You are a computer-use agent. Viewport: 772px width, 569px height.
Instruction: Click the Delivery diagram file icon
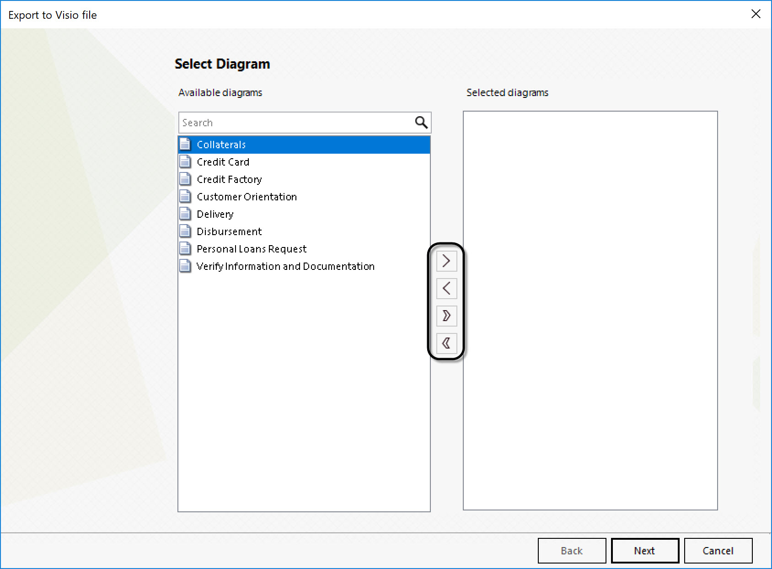(x=185, y=214)
